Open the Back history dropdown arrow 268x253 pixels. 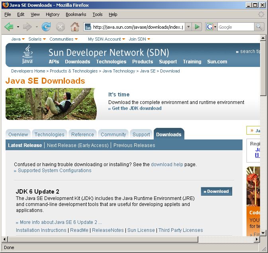18,27
